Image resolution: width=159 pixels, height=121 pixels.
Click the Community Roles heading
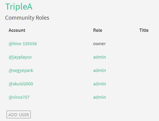point(27,18)
